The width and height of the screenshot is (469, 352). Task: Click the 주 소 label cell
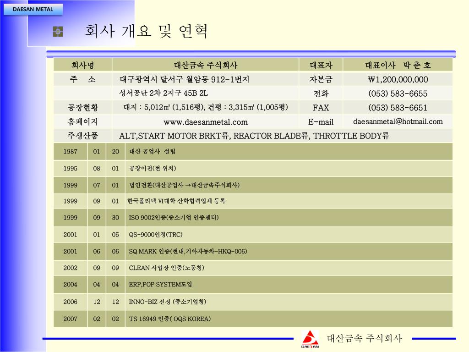82,79
